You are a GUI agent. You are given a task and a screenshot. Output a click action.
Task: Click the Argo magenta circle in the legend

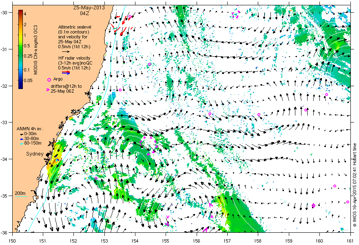tap(49, 80)
